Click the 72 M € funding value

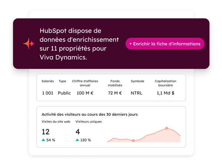click(x=115, y=93)
